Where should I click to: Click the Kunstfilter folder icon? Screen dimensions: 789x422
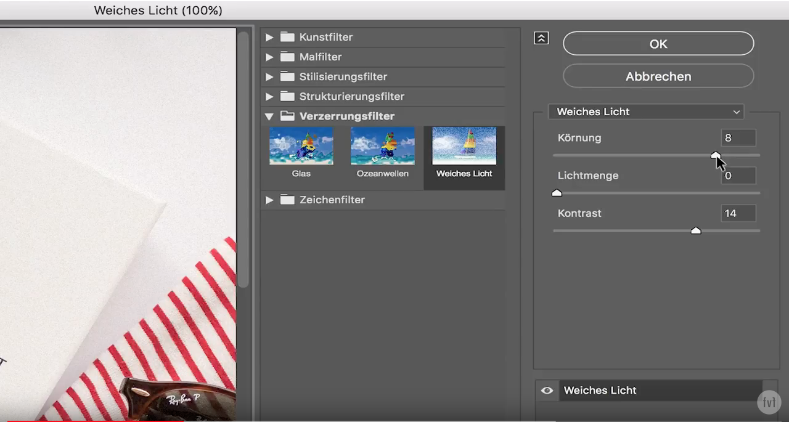[287, 37]
